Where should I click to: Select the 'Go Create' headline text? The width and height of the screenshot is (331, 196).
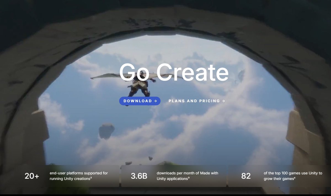[174, 72]
